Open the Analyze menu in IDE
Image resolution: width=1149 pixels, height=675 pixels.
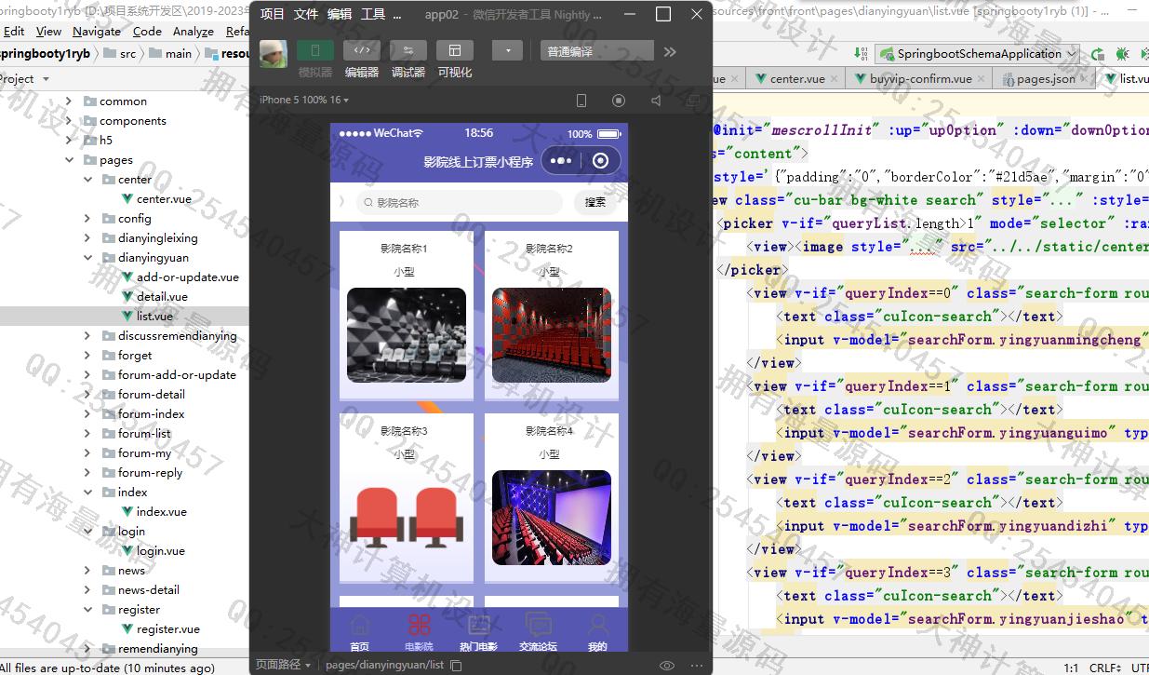pyautogui.click(x=193, y=32)
